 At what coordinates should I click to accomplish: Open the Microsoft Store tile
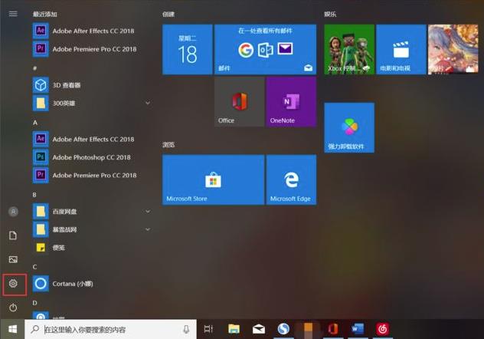pos(213,179)
